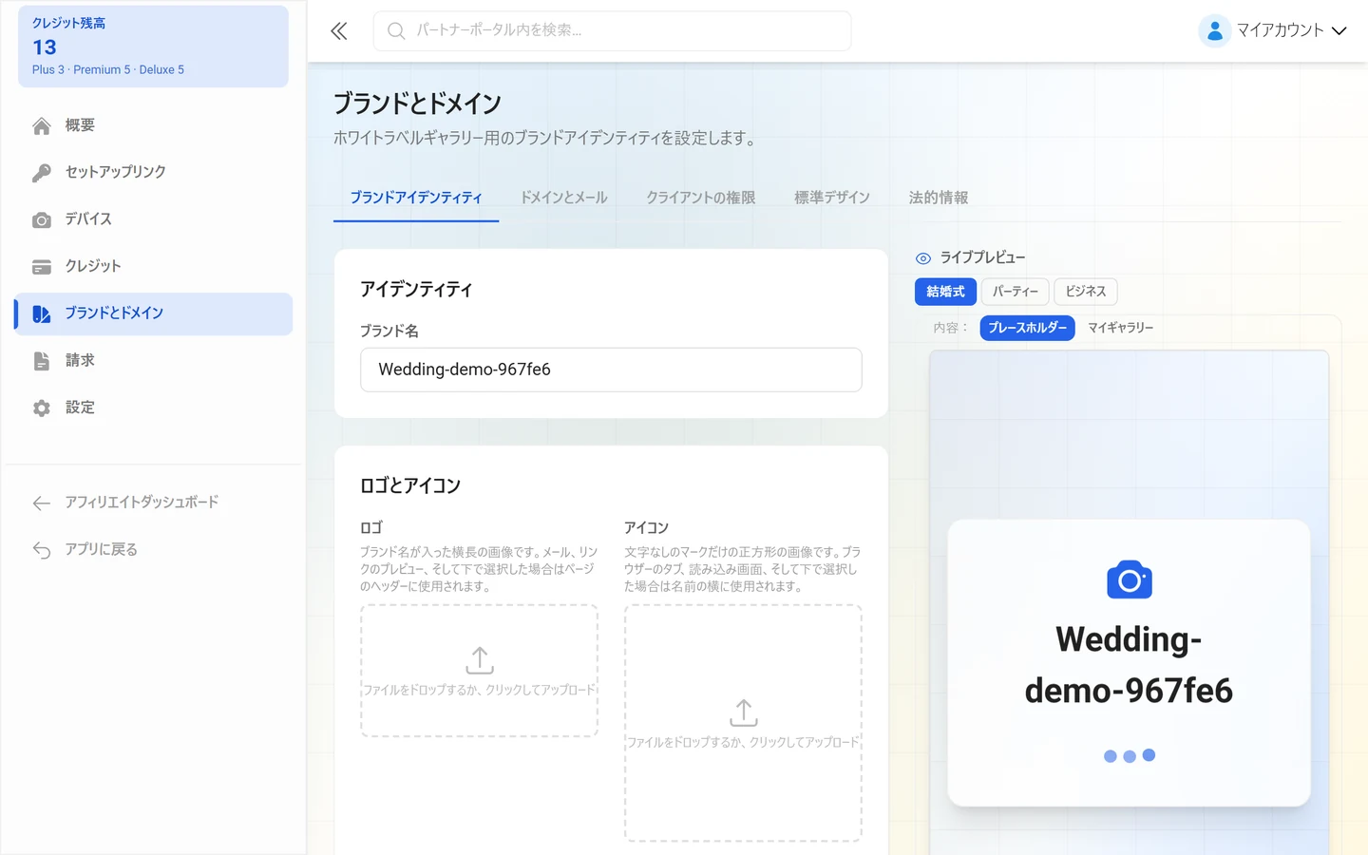Click the left arrow icon for アフィリエイトダッシュボード
Screen dimensions: 1368x855
[42, 503]
